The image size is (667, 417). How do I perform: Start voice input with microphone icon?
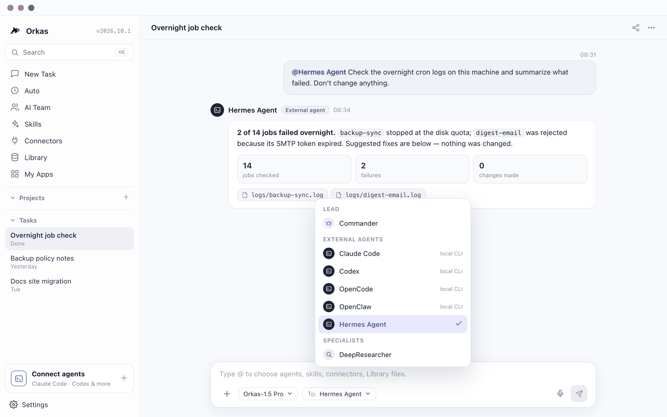click(560, 394)
